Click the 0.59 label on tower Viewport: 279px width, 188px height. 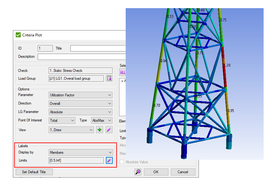point(193,27)
